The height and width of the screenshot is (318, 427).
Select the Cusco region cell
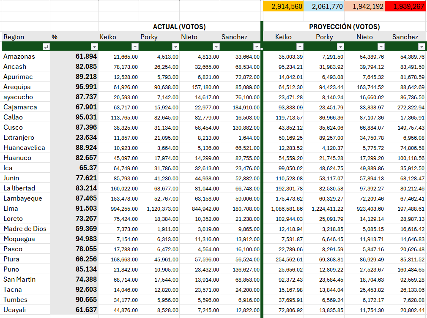tap(26, 127)
